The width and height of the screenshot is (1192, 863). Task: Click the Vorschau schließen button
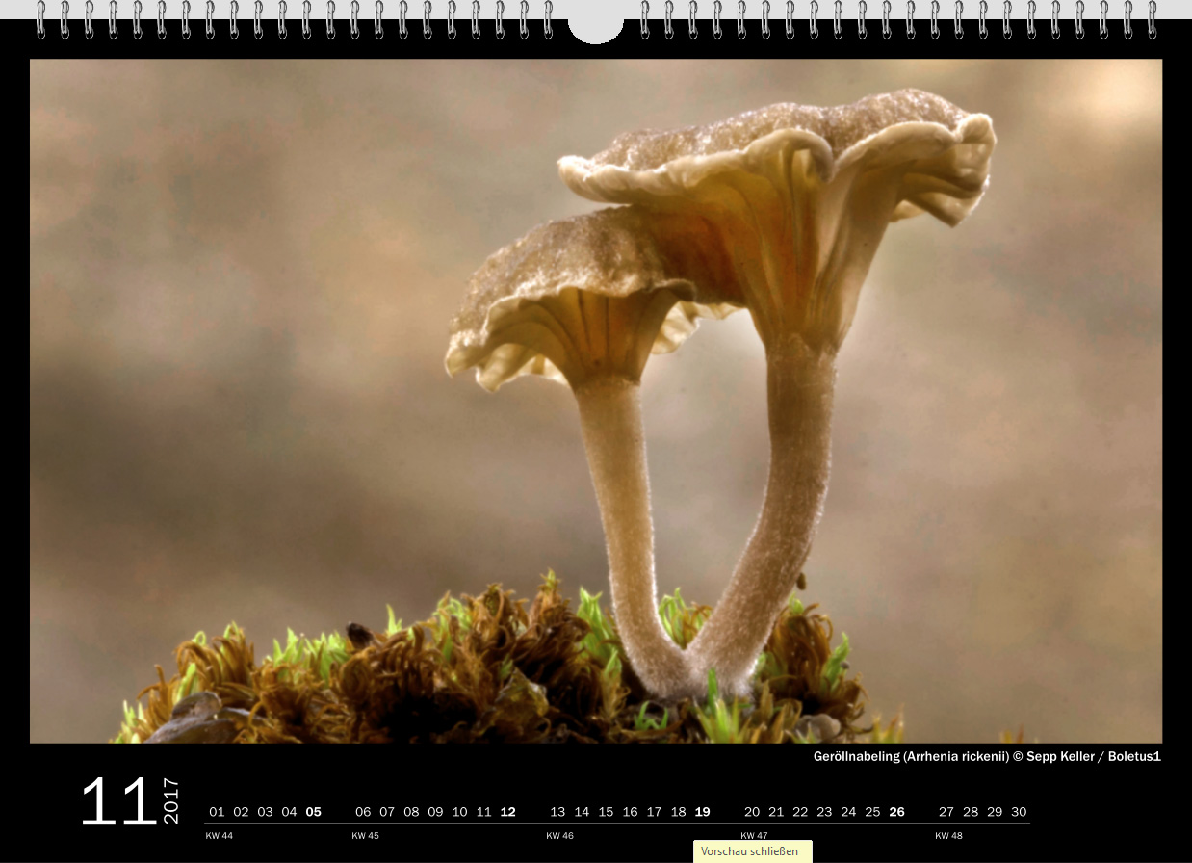tap(750, 851)
